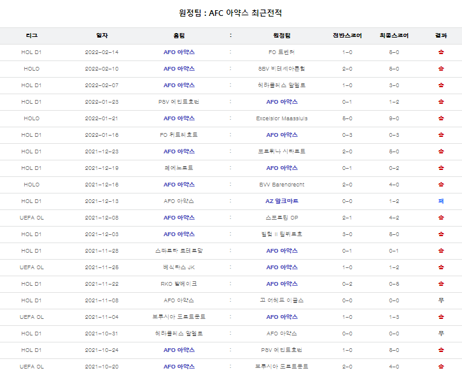
Task: Click the date cell '2021-10-31'
Action: point(102,334)
